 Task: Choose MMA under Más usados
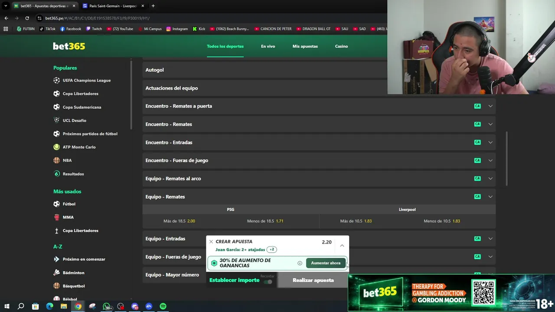63,217
